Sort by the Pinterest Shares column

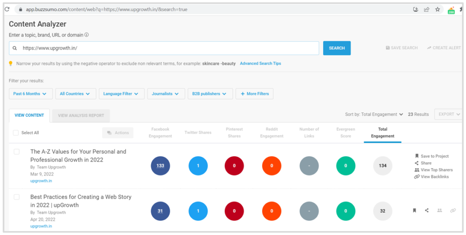tap(234, 133)
